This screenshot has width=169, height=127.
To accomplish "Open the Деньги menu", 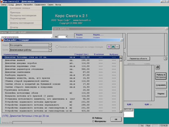I will point(19,5).
